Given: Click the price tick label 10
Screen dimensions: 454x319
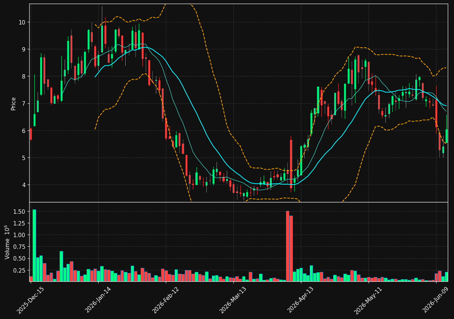Looking at the screenshot, I should point(22,22).
